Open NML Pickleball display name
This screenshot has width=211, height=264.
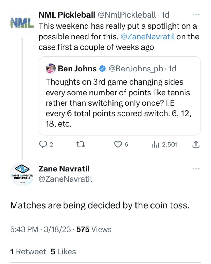point(67,15)
